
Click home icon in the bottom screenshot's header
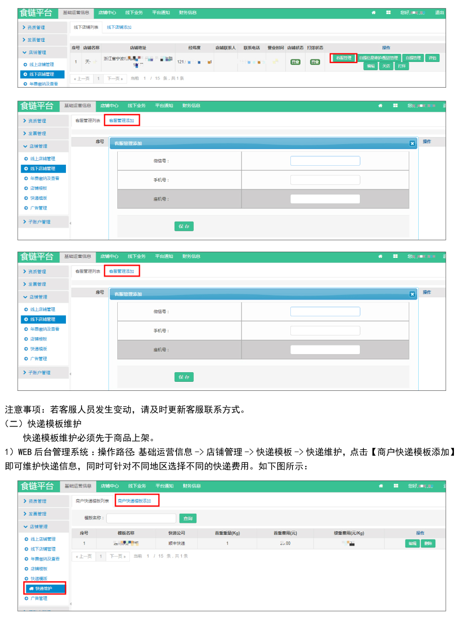[x=381, y=486]
